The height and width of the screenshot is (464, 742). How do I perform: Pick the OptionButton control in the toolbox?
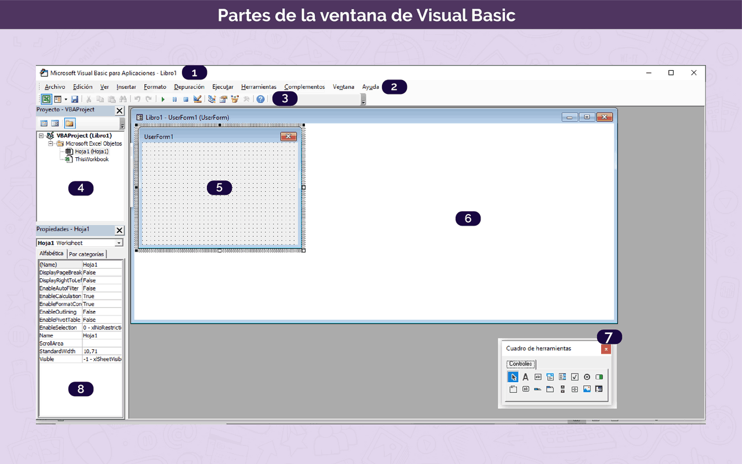pyautogui.click(x=587, y=377)
